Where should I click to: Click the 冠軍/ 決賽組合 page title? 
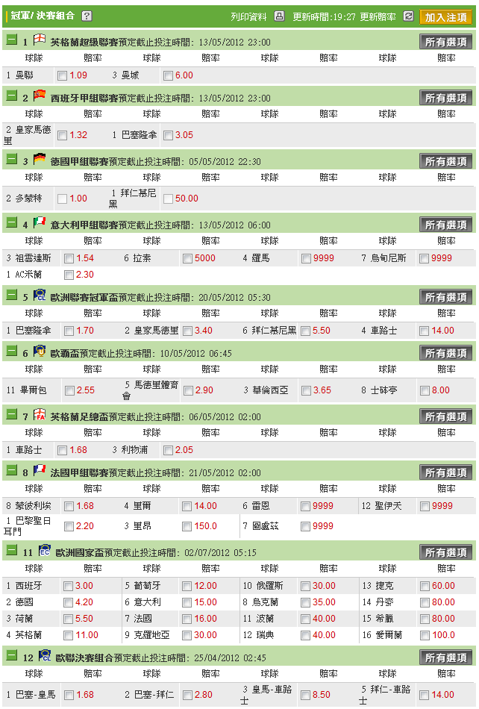[x=43, y=16]
